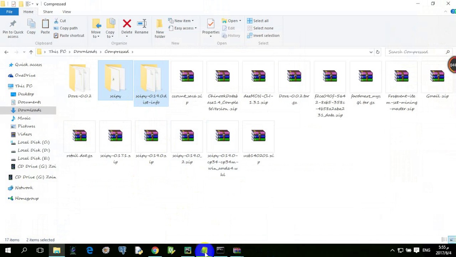Click the Edit command in Open group

click(228, 28)
